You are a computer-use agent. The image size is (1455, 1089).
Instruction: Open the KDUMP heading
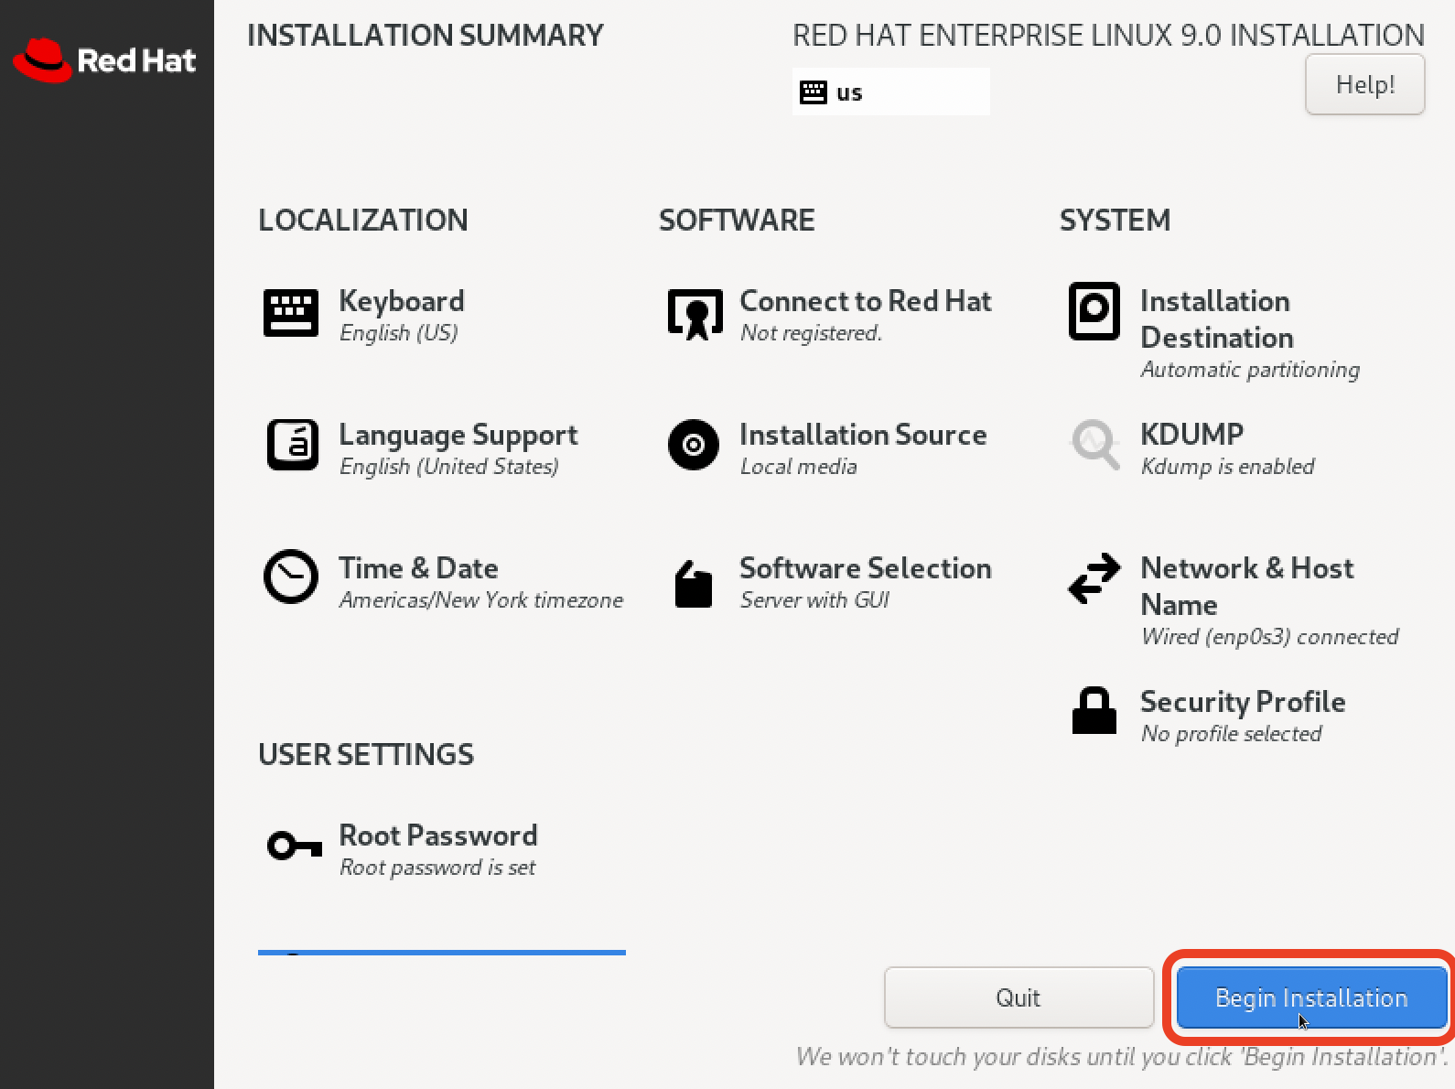tap(1192, 434)
